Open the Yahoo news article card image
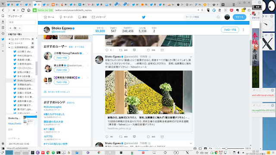This screenshot has height=155, width=276. click(148, 92)
